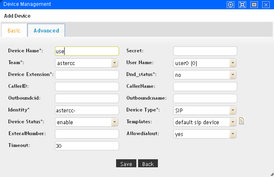
Task: Close the Device Management window
Action: [x=266, y=5]
